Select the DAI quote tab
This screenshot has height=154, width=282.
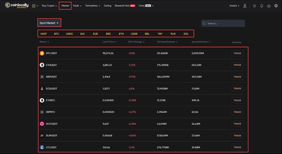pos(82,34)
